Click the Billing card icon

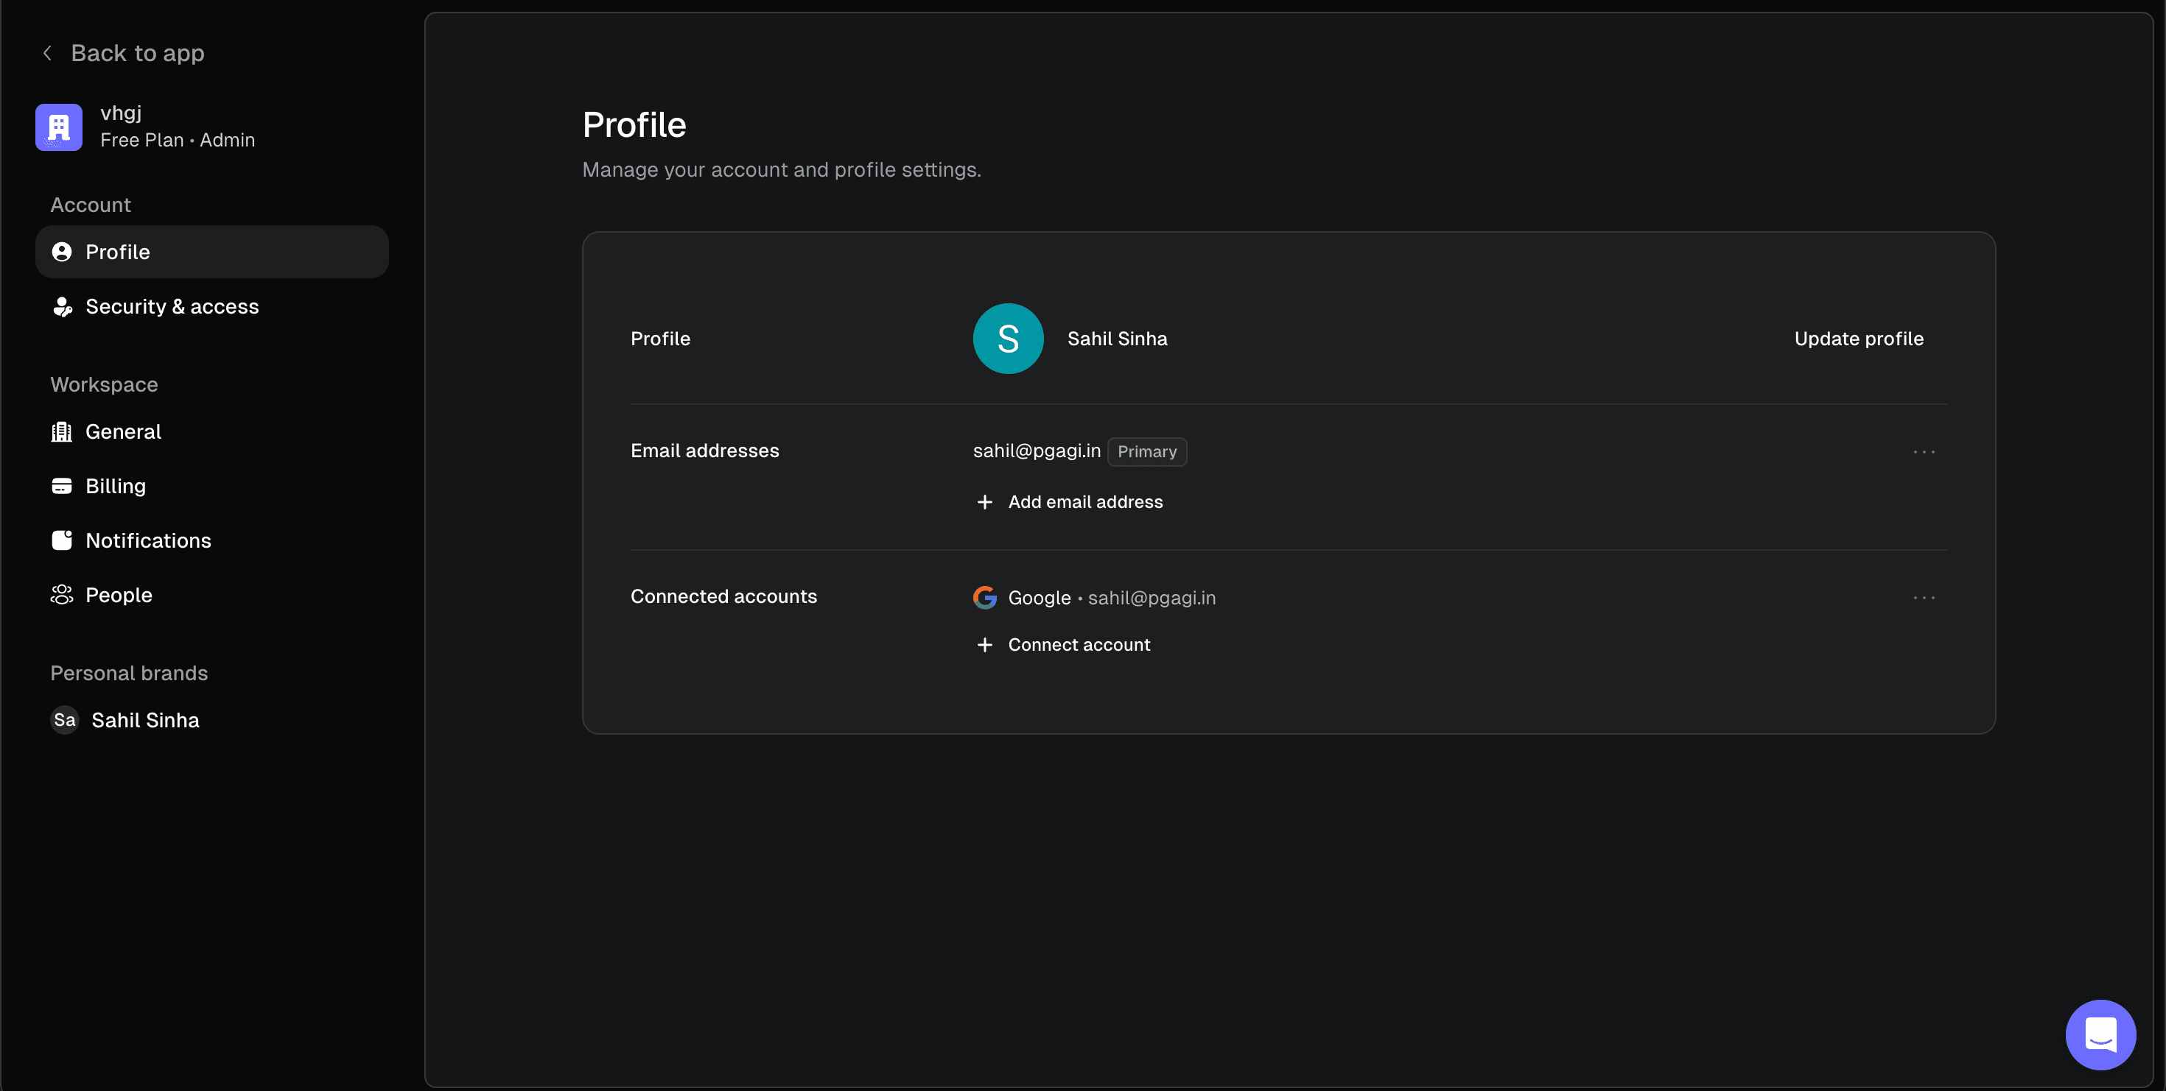[x=61, y=487]
